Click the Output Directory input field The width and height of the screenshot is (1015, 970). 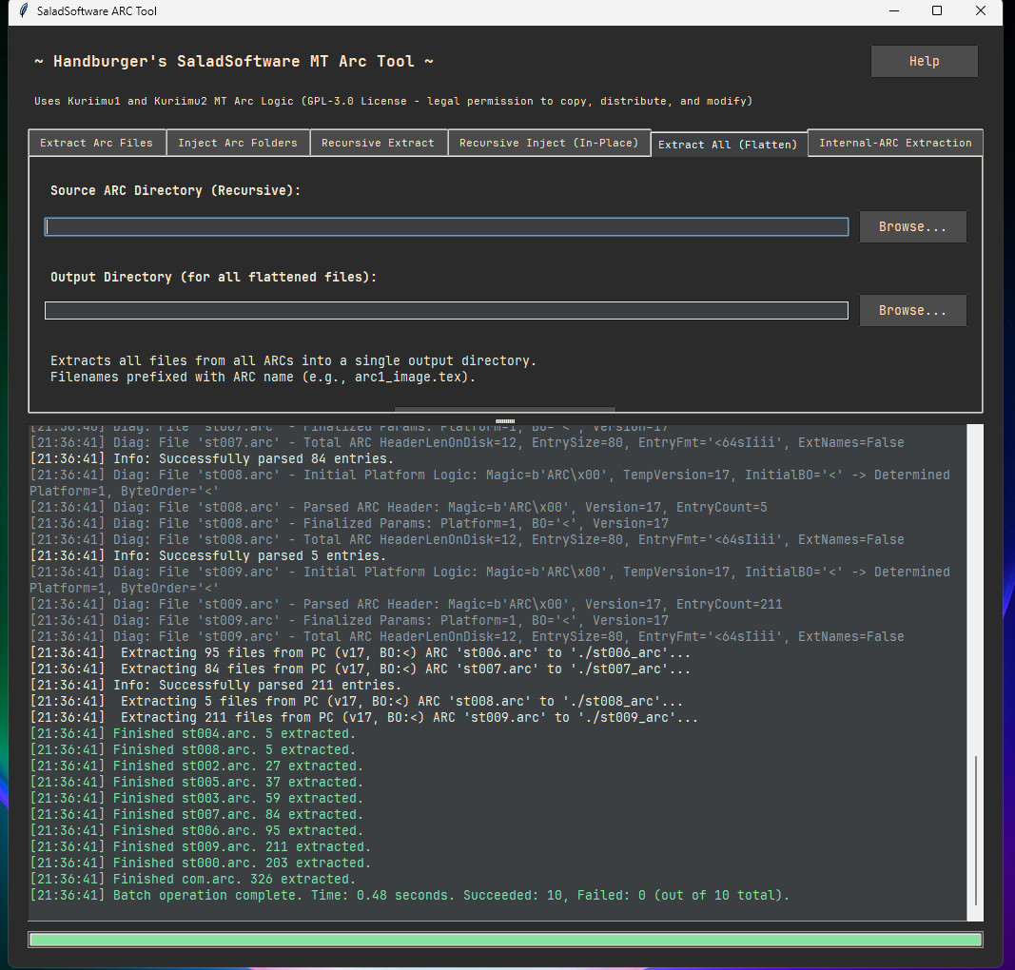(x=446, y=310)
